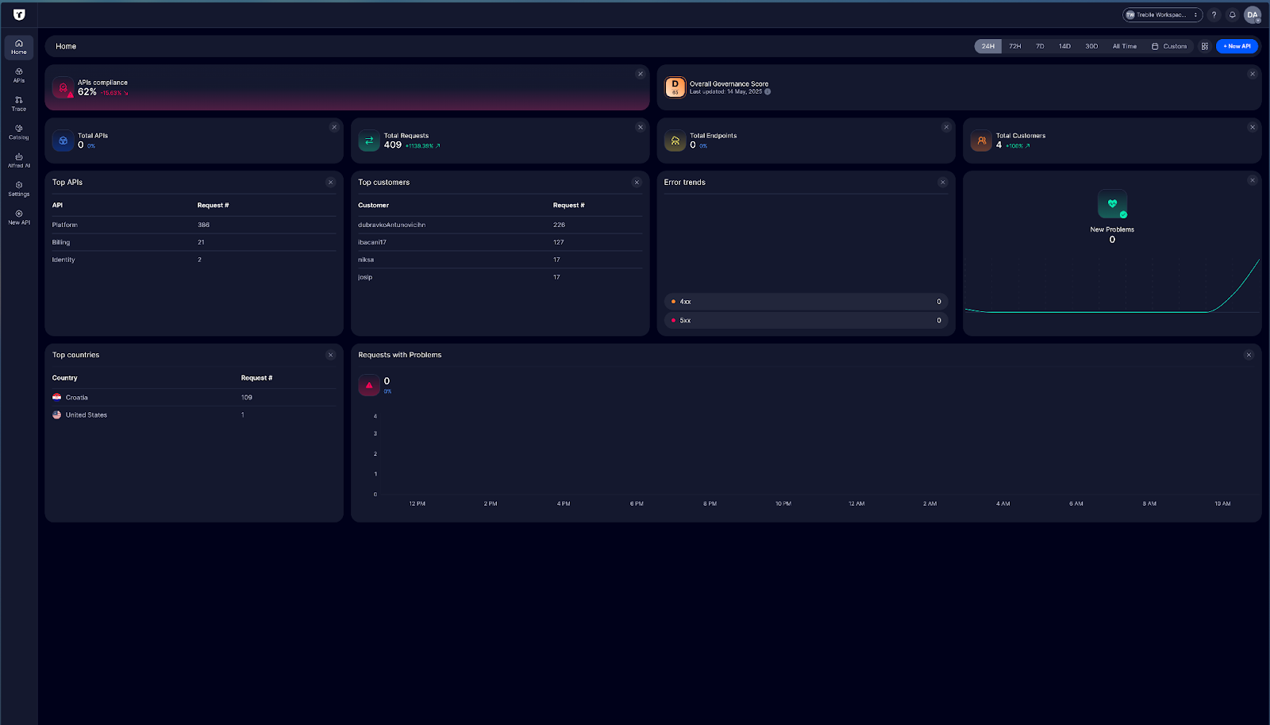Open Settings from the left sidebar
This screenshot has width=1270, height=725.
point(19,189)
